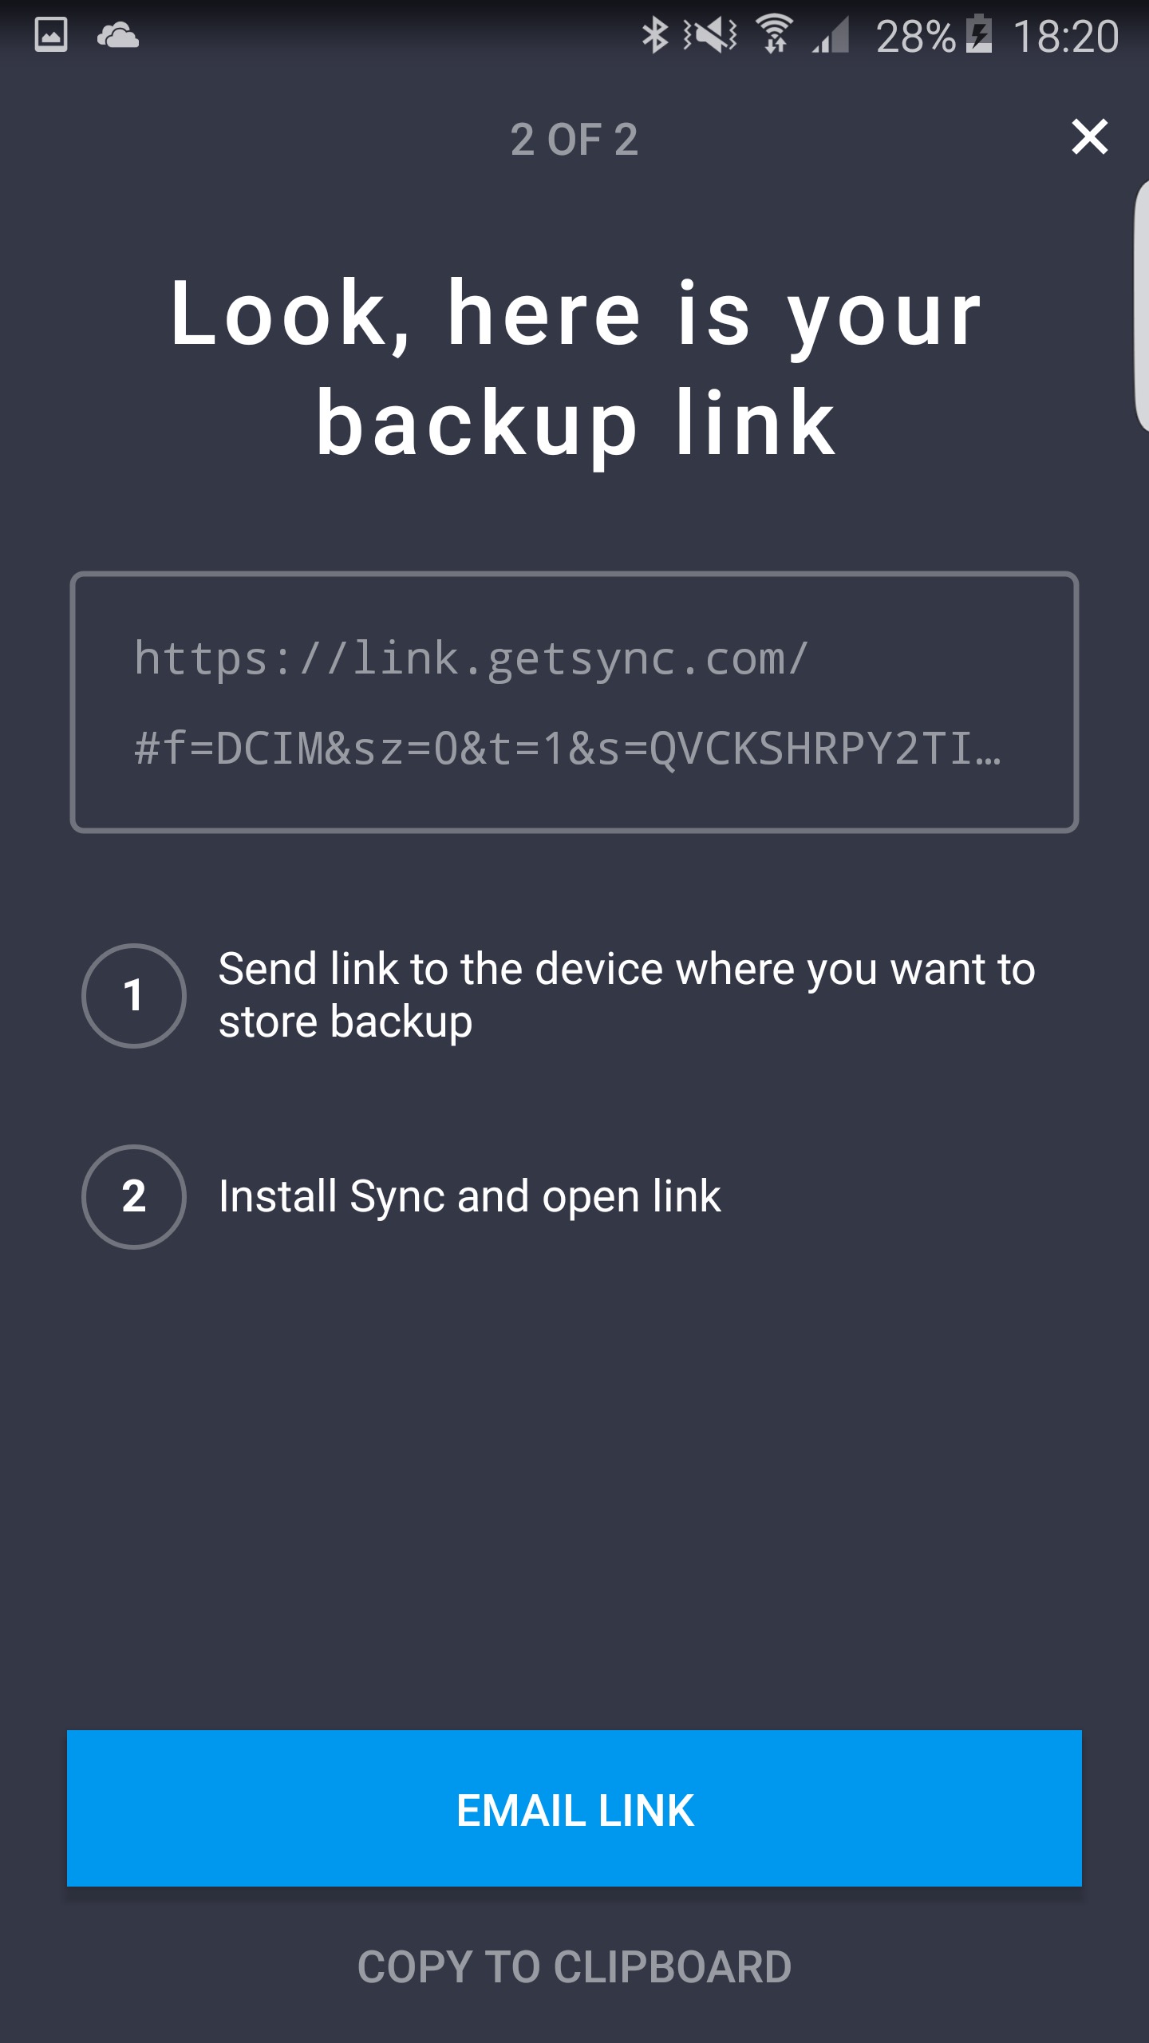
Task: Open the cloud notification icon
Action: [x=117, y=36]
